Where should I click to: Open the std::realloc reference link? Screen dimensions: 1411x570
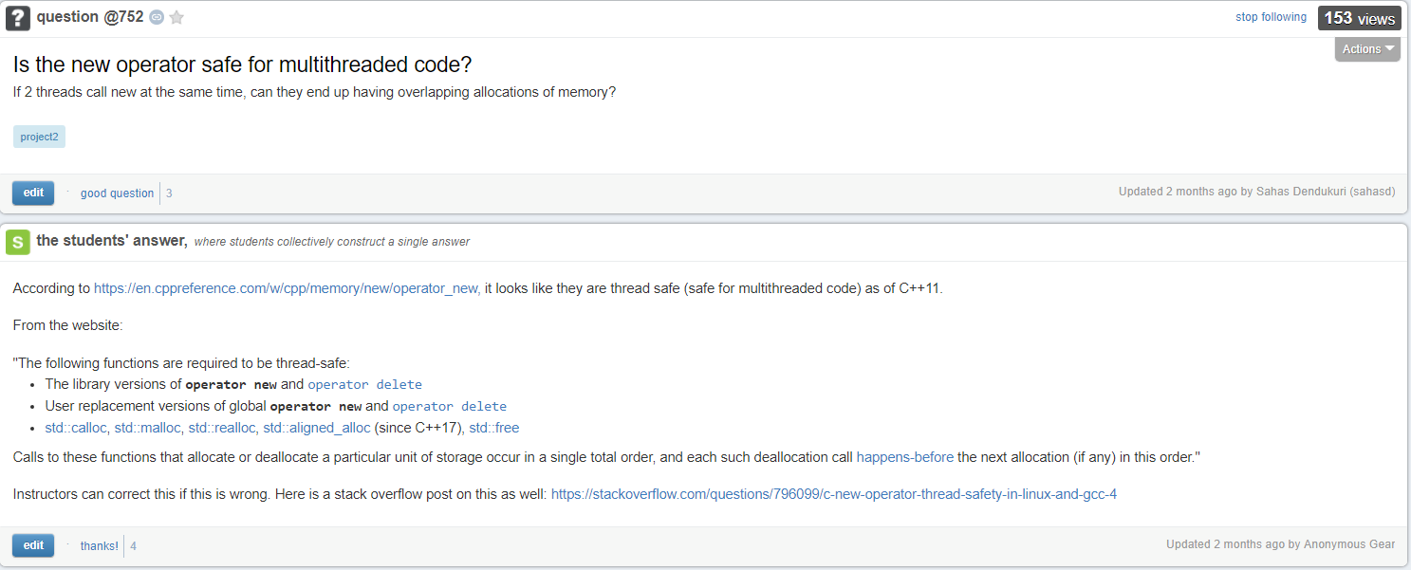(222, 428)
